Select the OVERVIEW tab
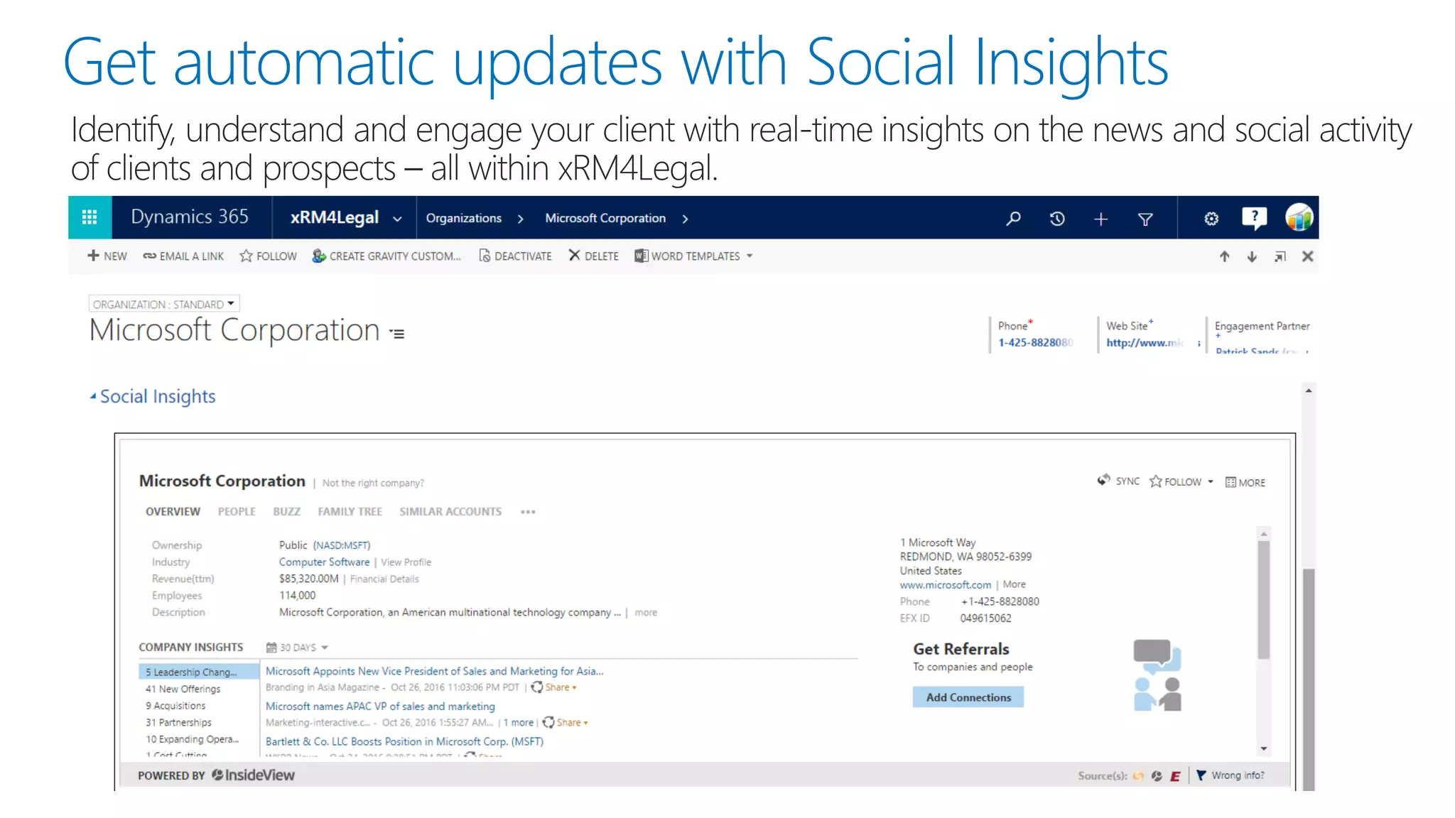 (173, 511)
